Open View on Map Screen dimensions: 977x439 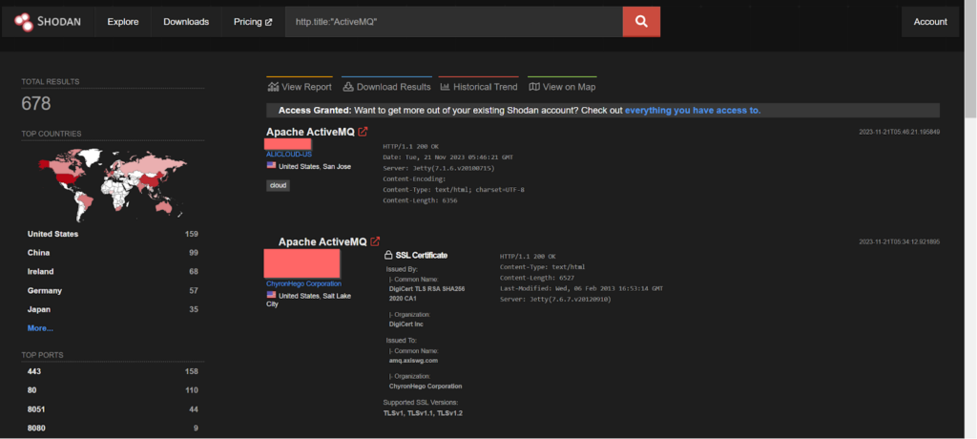point(562,87)
